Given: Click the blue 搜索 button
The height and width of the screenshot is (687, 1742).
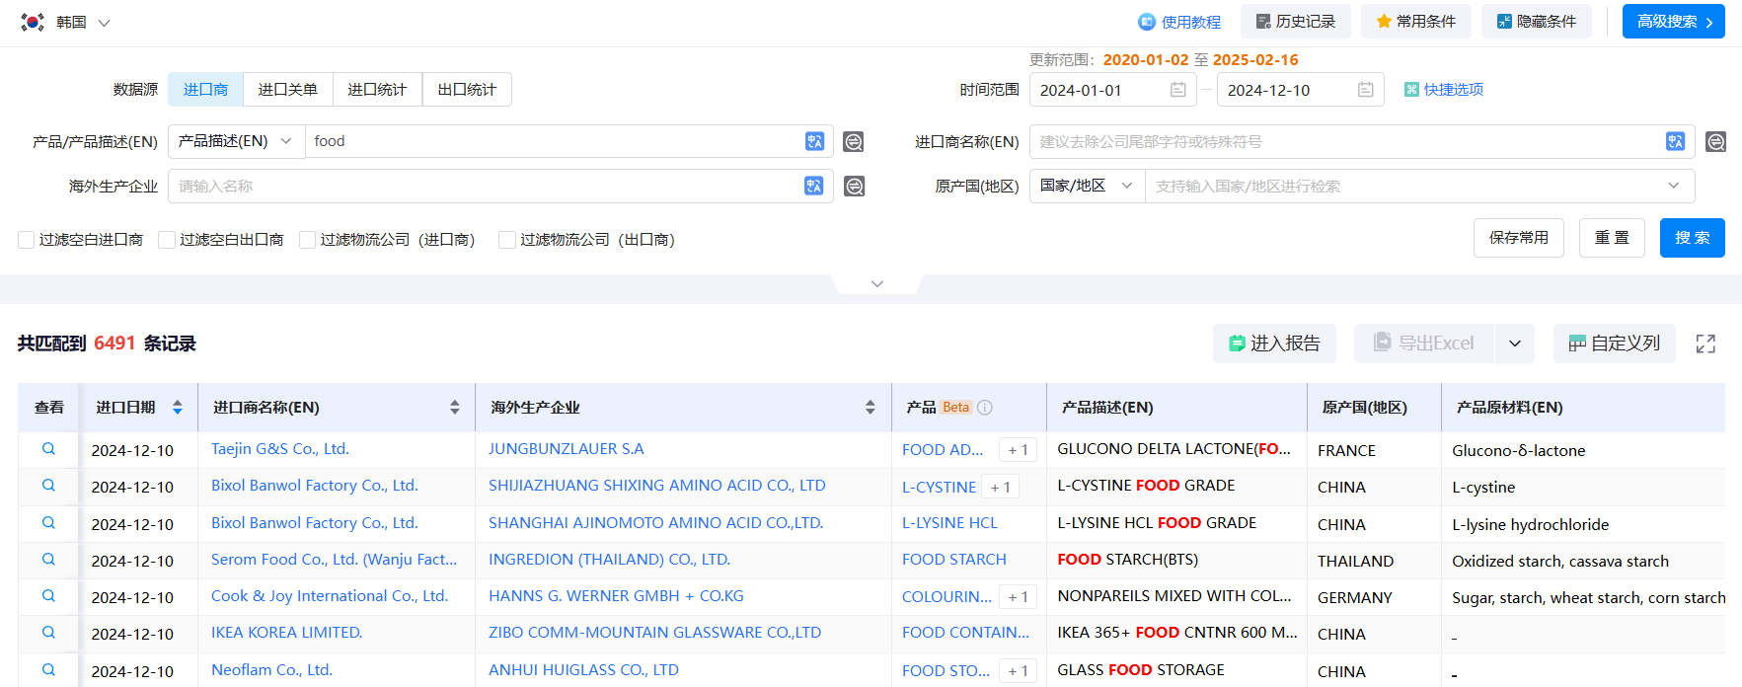Looking at the screenshot, I should point(1692,238).
